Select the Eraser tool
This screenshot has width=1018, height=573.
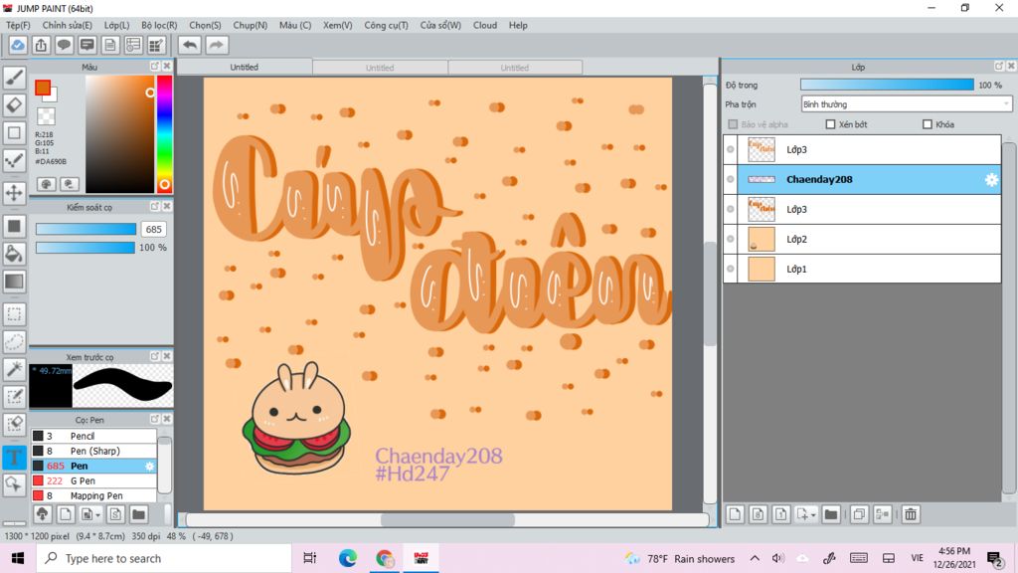tap(14, 105)
